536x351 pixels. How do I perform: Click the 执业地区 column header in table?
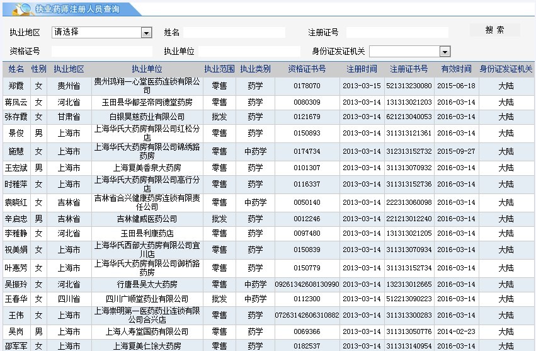point(69,69)
